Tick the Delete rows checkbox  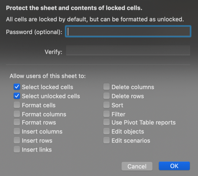[106, 96]
